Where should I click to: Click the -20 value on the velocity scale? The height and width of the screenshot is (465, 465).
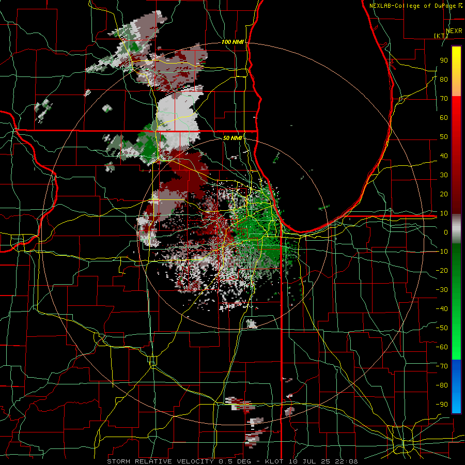pos(442,270)
